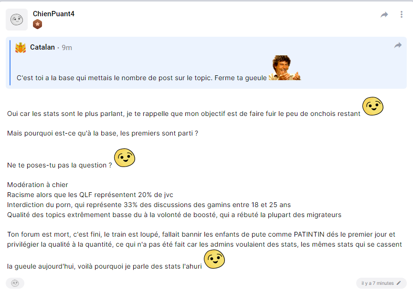Click the paragraph starting 'Ton forum est mort'

204,250
